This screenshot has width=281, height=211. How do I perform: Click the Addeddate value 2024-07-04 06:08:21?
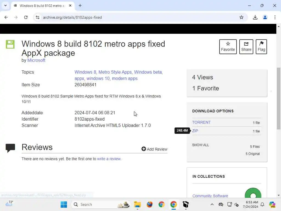click(x=95, y=113)
